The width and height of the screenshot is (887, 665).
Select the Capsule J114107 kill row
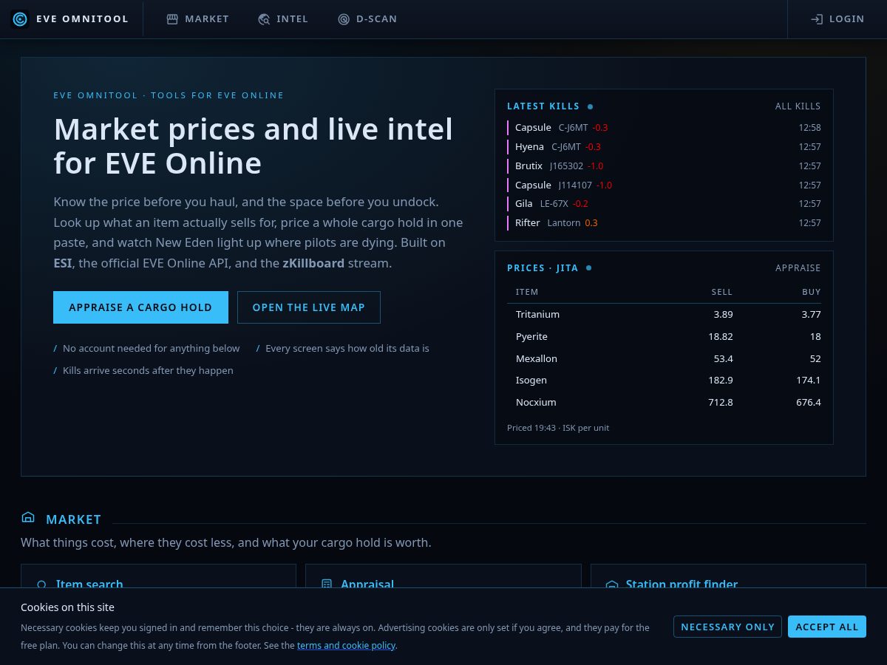click(x=664, y=185)
